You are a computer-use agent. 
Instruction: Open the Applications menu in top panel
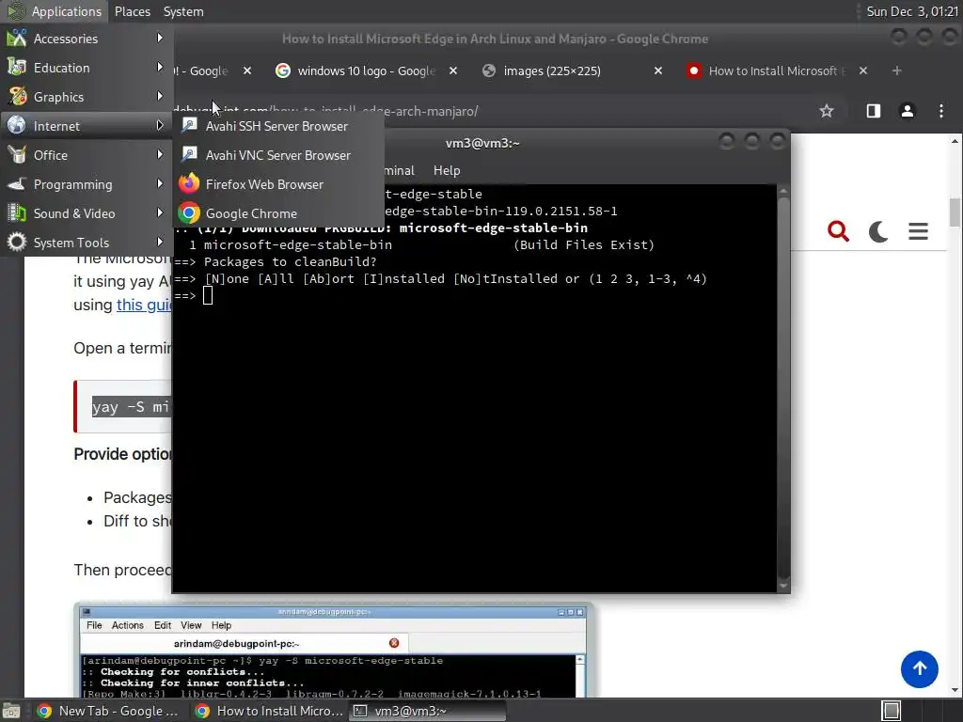[x=54, y=11]
